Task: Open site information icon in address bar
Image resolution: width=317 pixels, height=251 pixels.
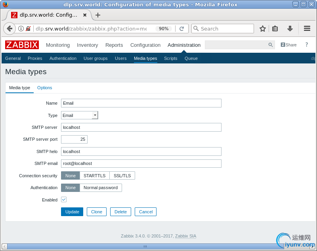Action: coord(21,29)
